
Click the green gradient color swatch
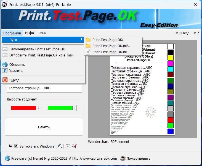[x=60, y=108]
